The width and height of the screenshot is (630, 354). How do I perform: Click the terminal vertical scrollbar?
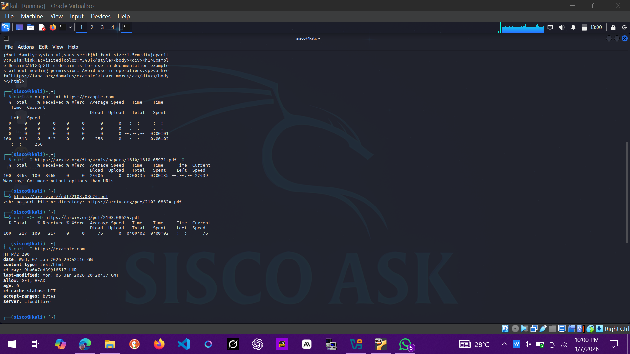pos(627,192)
